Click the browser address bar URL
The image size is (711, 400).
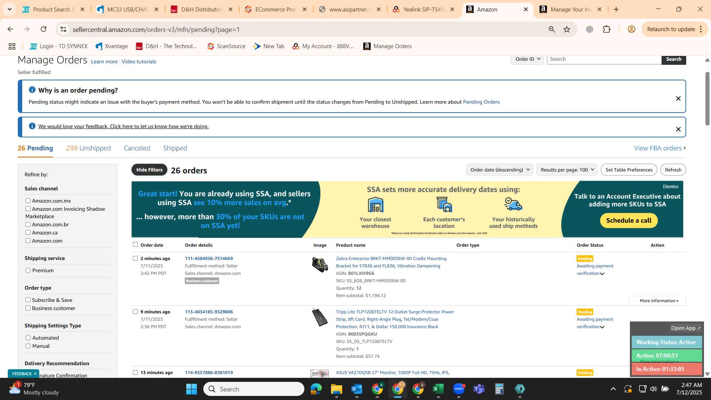pos(156,29)
